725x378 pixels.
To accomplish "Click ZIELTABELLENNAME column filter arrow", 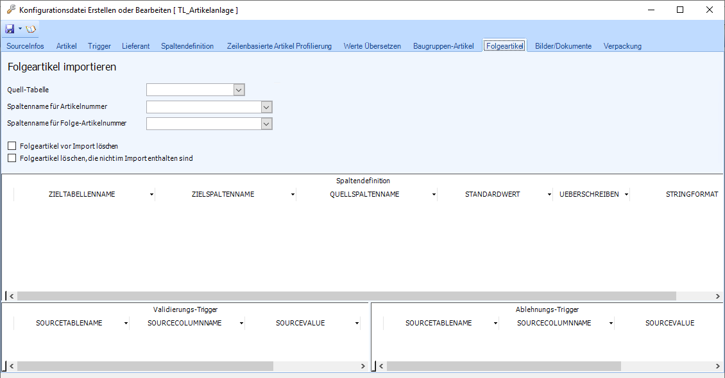I will point(151,195).
